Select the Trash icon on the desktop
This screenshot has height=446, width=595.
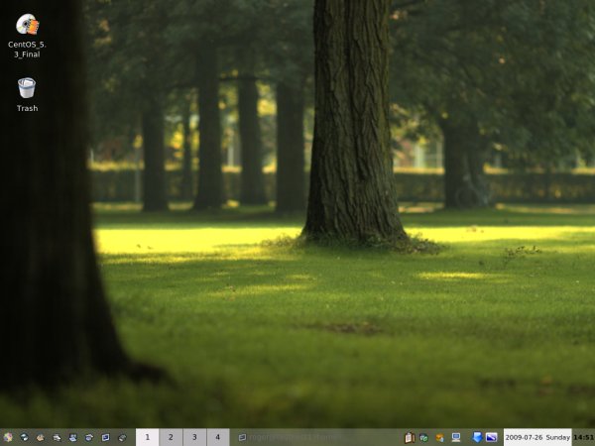tap(27, 88)
